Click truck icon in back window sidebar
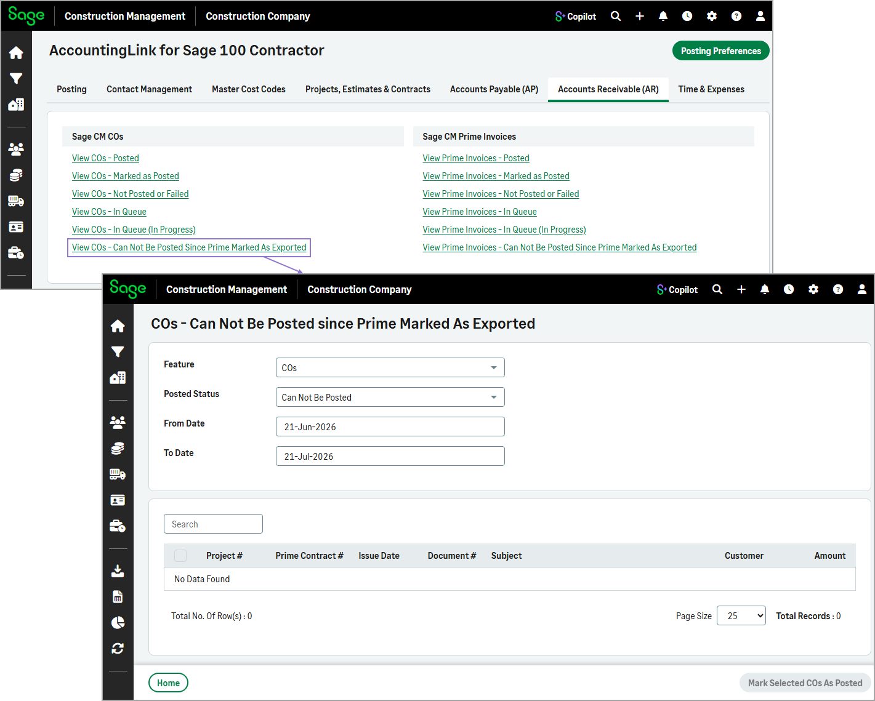This screenshot has height=701, width=875. pos(16,201)
